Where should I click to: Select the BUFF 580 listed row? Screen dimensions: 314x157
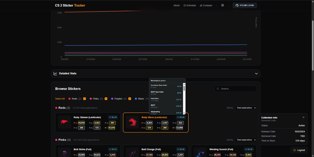[166, 106]
